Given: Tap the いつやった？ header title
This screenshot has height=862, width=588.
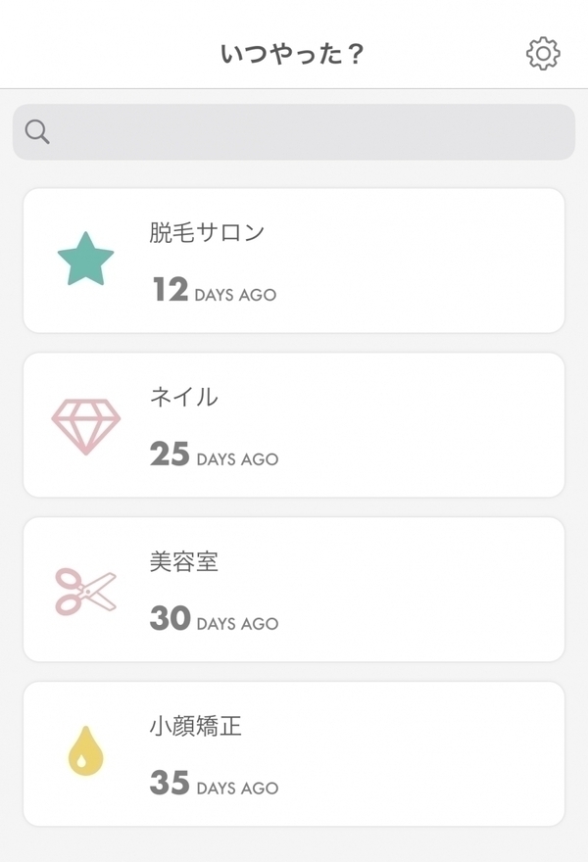Looking at the screenshot, I should 293,53.
